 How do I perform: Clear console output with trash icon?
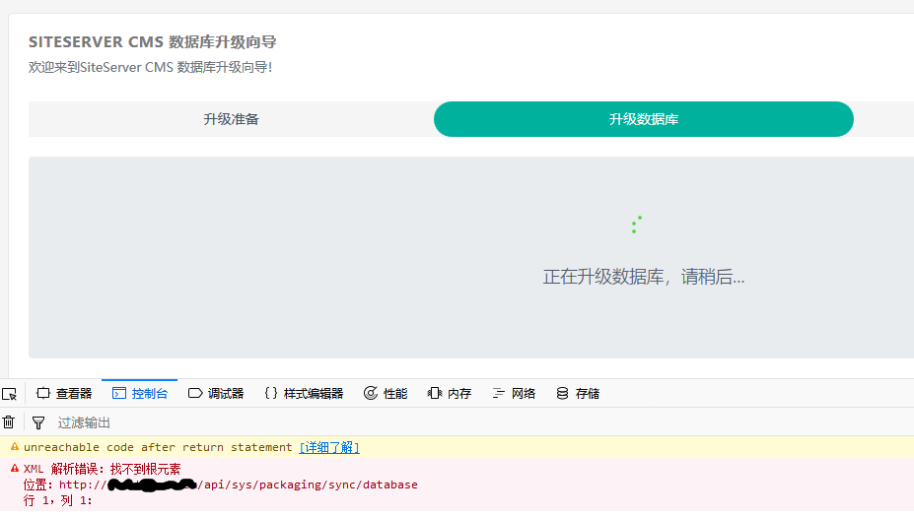[9, 422]
